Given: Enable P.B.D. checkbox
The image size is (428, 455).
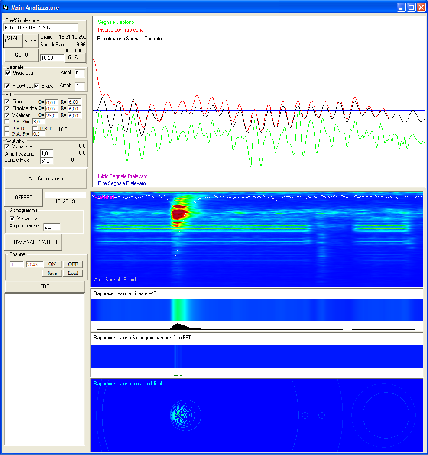Looking at the screenshot, I should click(7, 129).
